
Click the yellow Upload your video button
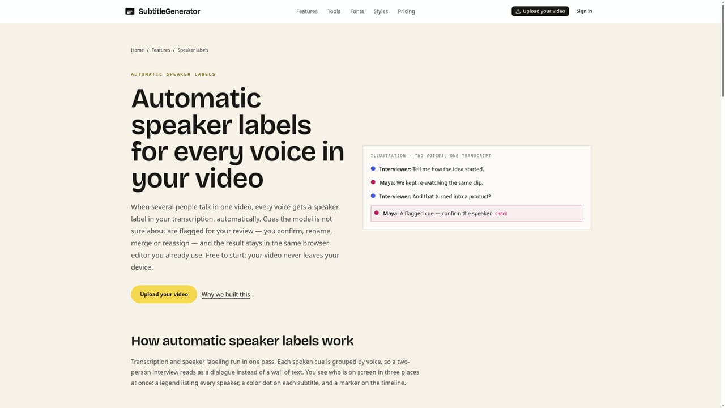[164, 294]
